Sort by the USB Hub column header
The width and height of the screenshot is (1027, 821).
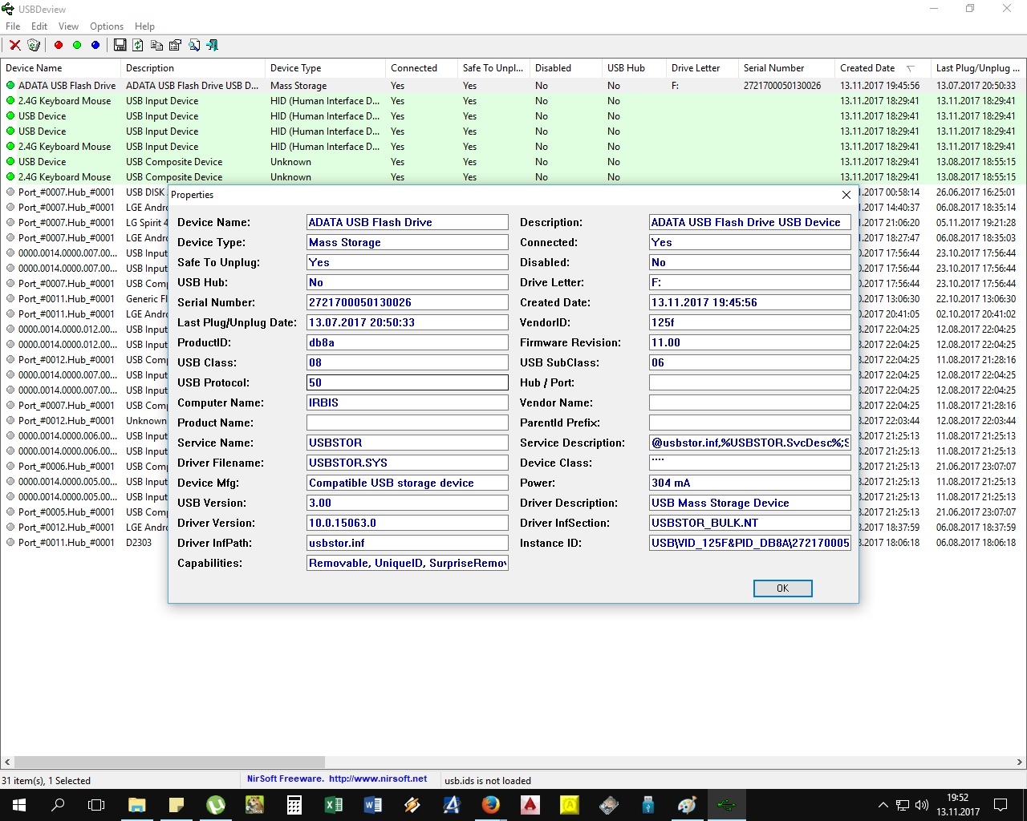[x=634, y=68]
